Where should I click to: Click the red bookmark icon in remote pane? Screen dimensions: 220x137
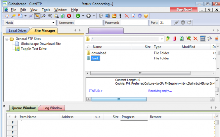pyautogui.click(x=175, y=38)
